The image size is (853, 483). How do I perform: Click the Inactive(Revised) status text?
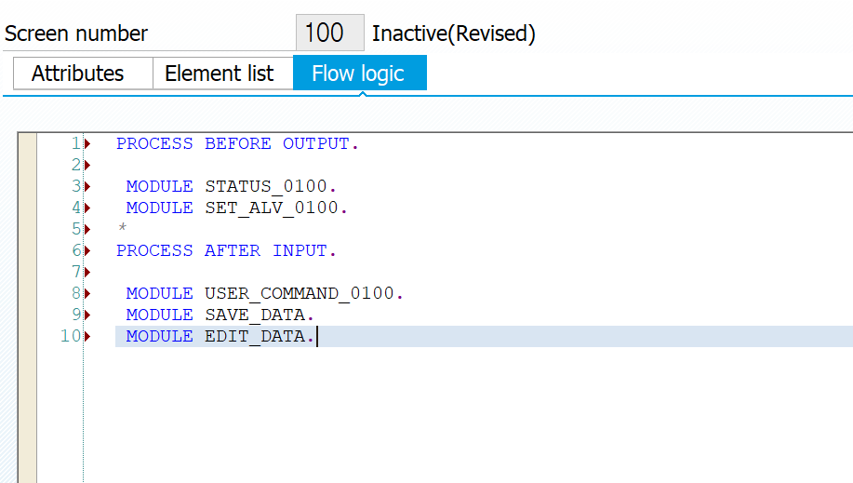[454, 34]
